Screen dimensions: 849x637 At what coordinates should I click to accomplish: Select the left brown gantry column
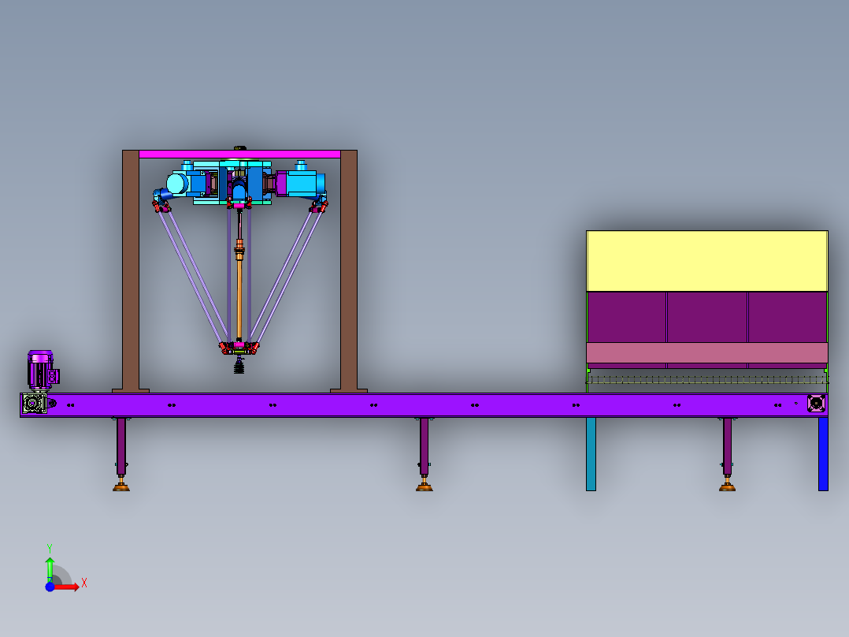pos(131,270)
